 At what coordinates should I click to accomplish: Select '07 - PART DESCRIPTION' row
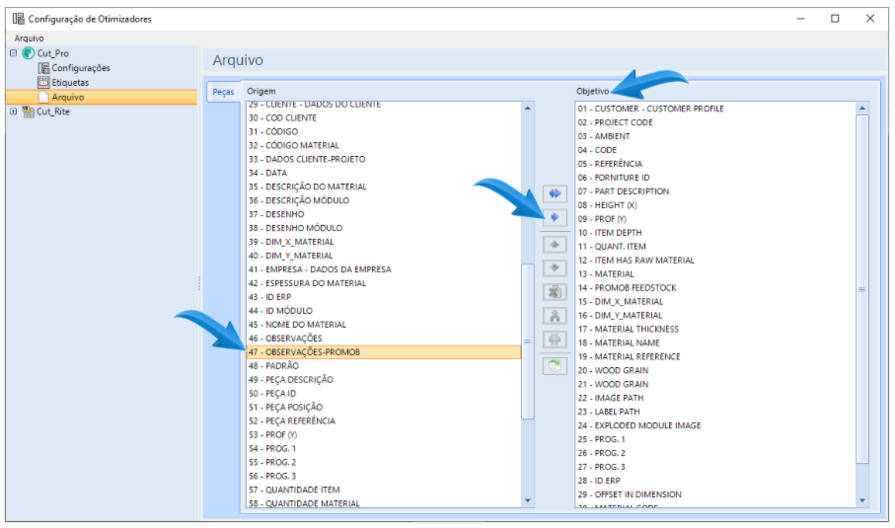tap(715, 191)
